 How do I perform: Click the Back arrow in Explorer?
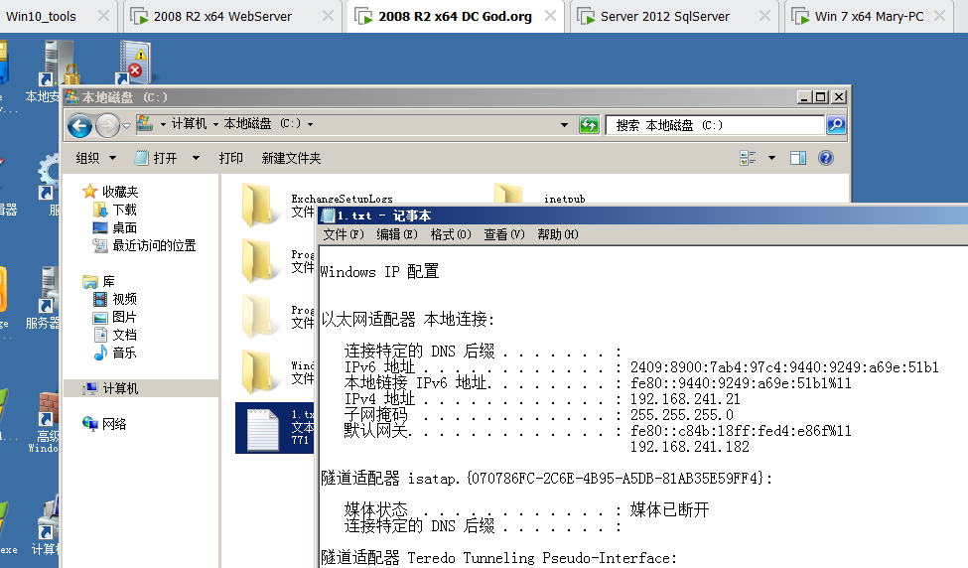(79, 126)
